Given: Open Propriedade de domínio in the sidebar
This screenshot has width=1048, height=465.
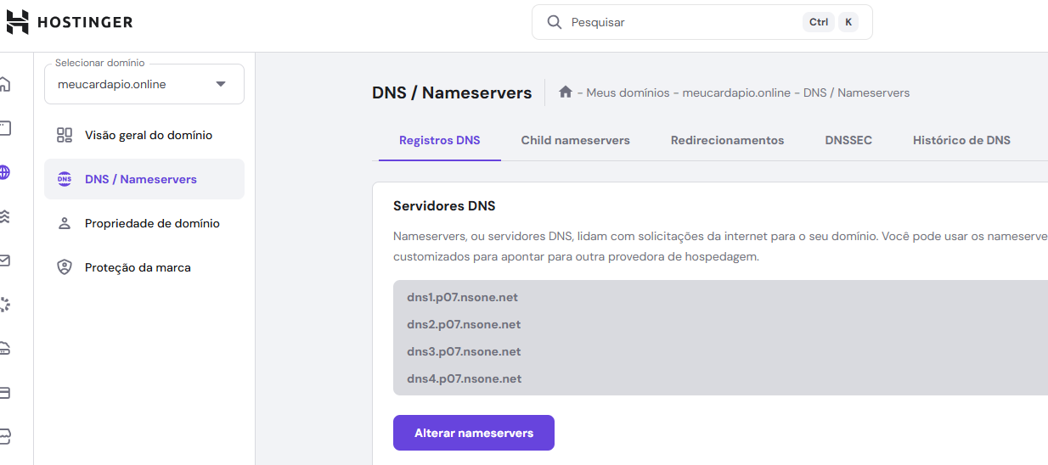Looking at the screenshot, I should [x=144, y=223].
